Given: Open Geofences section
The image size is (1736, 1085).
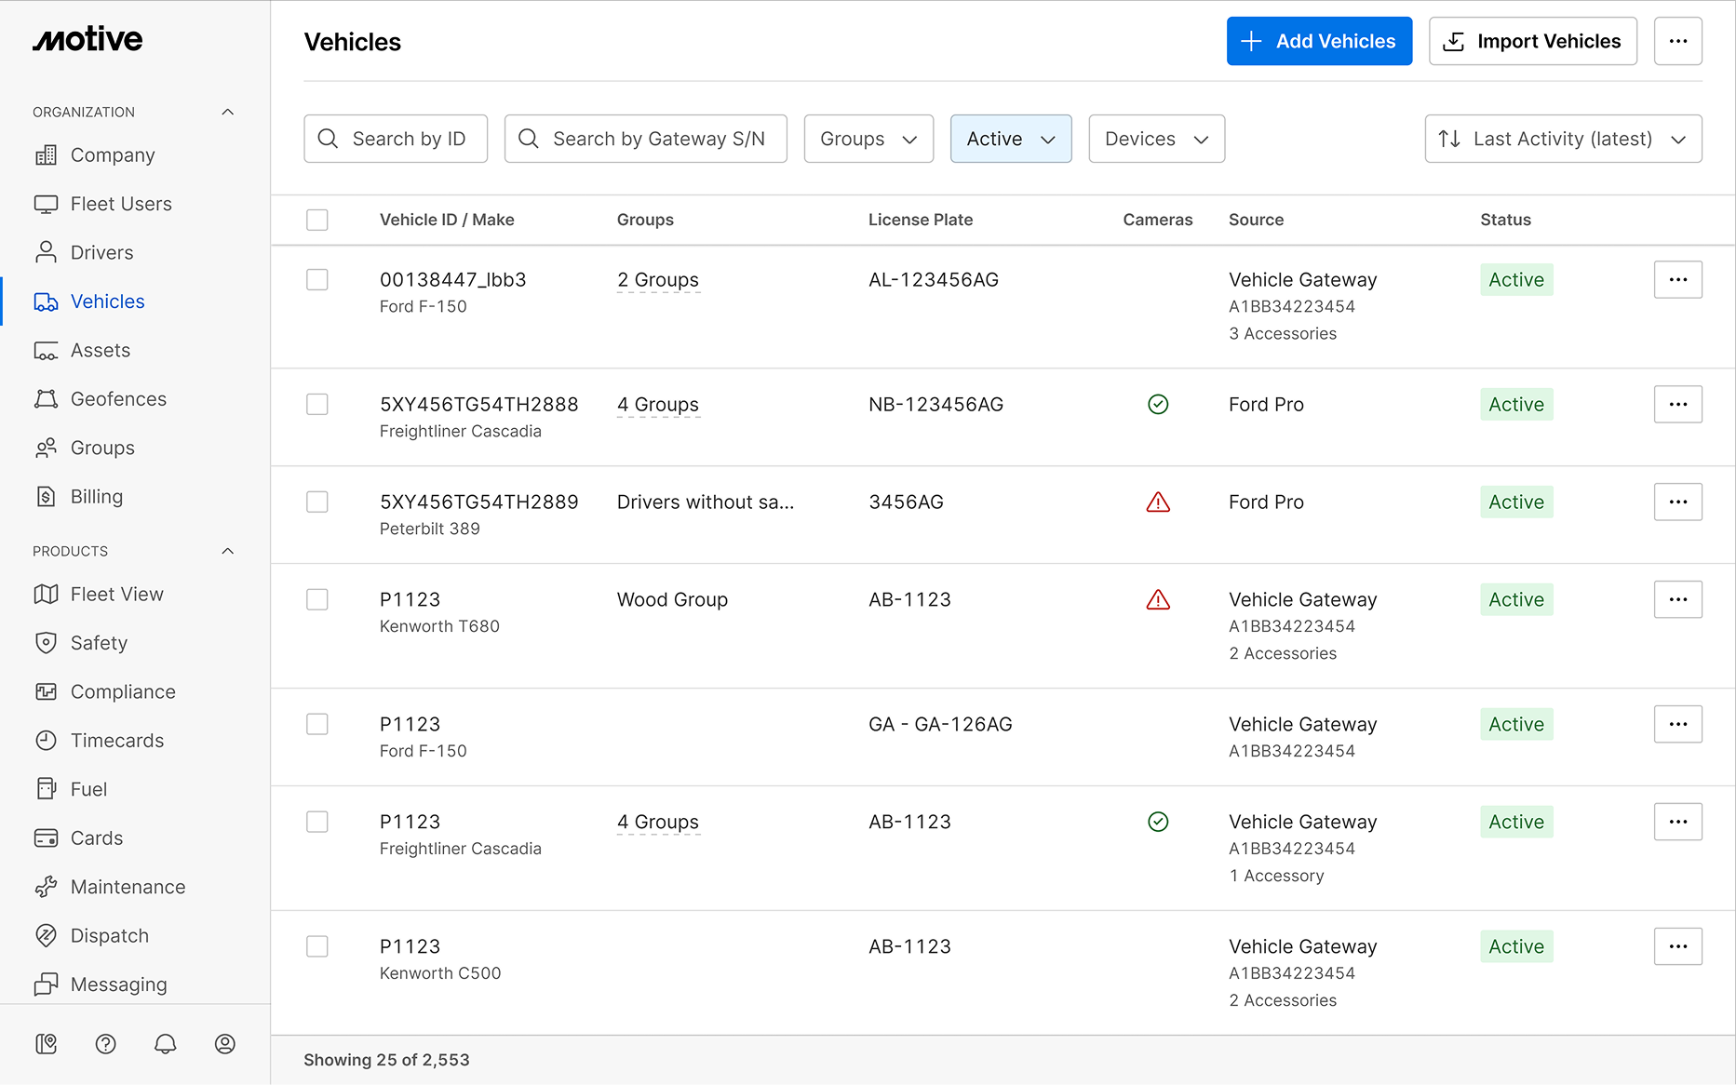Looking at the screenshot, I should click(118, 399).
